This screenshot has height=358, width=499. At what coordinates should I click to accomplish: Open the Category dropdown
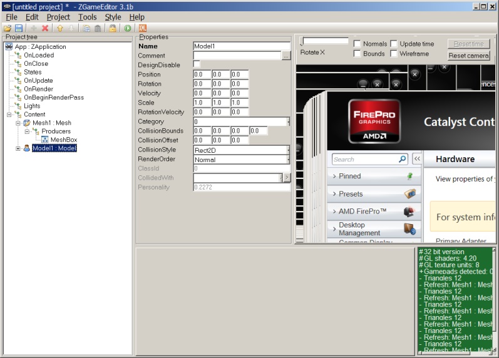click(289, 121)
